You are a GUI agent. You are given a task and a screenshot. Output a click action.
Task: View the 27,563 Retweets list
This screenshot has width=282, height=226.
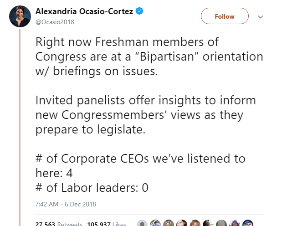(x=59, y=224)
